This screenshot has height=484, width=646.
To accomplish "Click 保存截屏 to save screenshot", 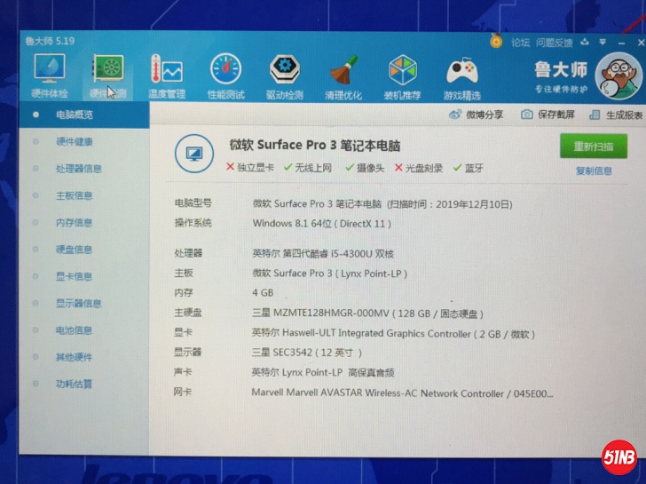I will tap(548, 115).
